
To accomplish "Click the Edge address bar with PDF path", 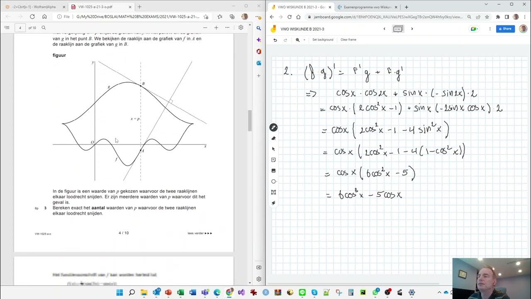I will tap(133, 17).
